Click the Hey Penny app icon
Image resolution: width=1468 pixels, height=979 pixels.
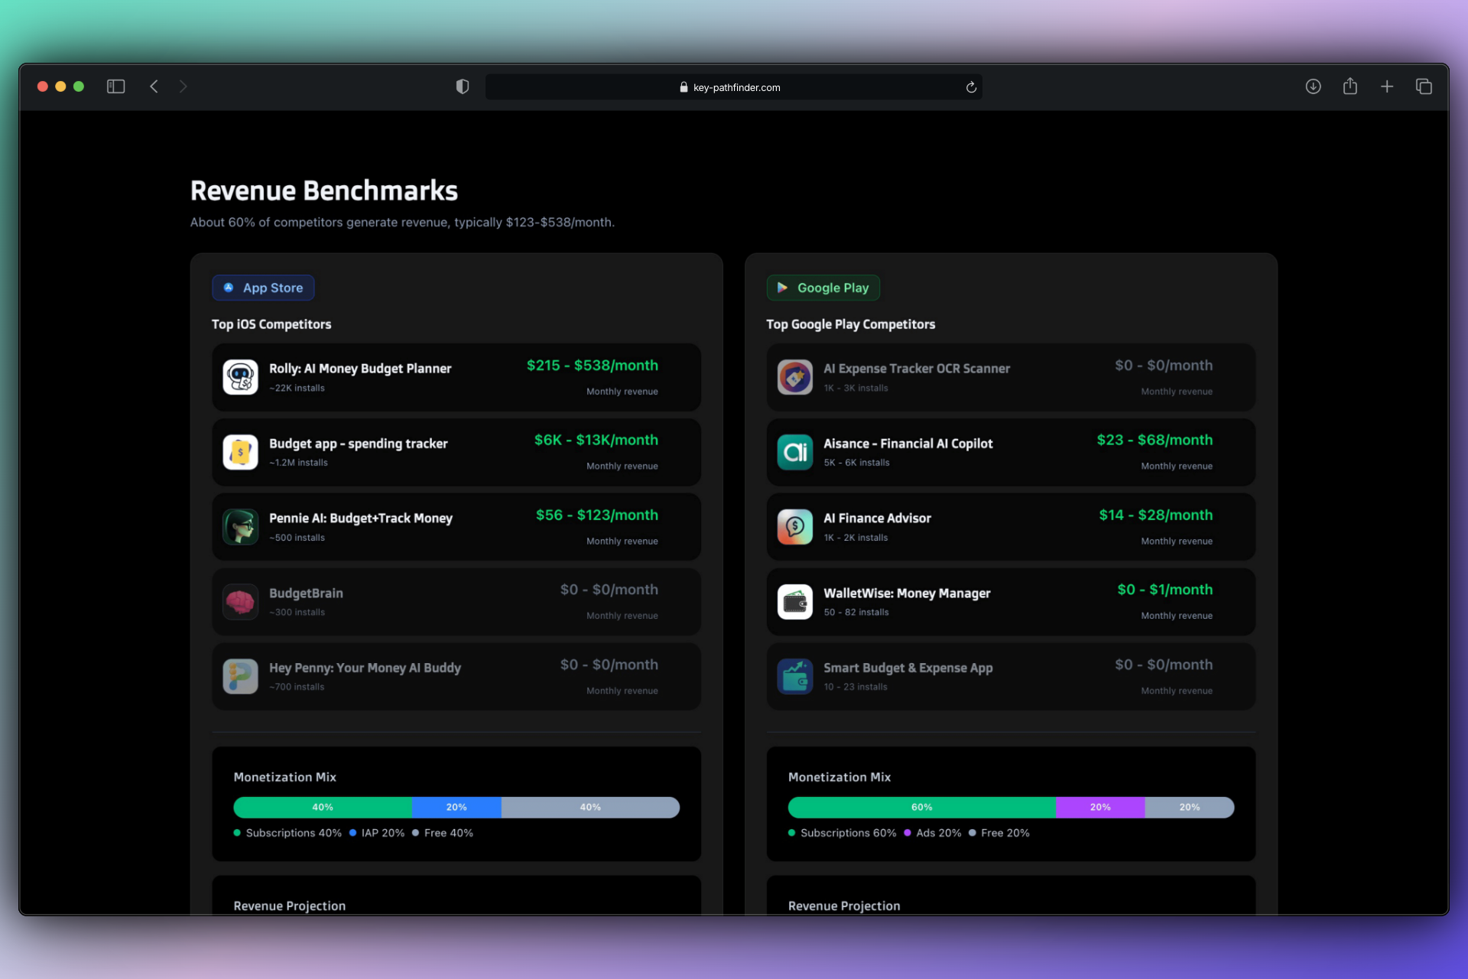click(x=240, y=676)
